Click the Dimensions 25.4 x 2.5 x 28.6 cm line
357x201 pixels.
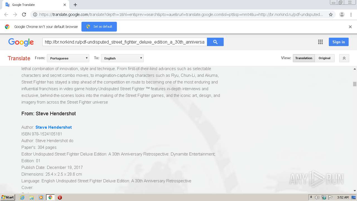click(52, 174)
